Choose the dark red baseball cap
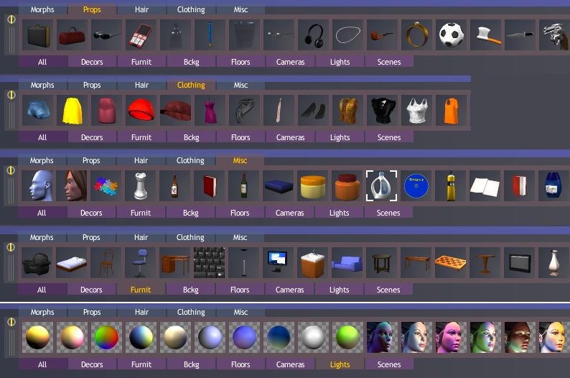The image size is (570, 378). (176, 111)
